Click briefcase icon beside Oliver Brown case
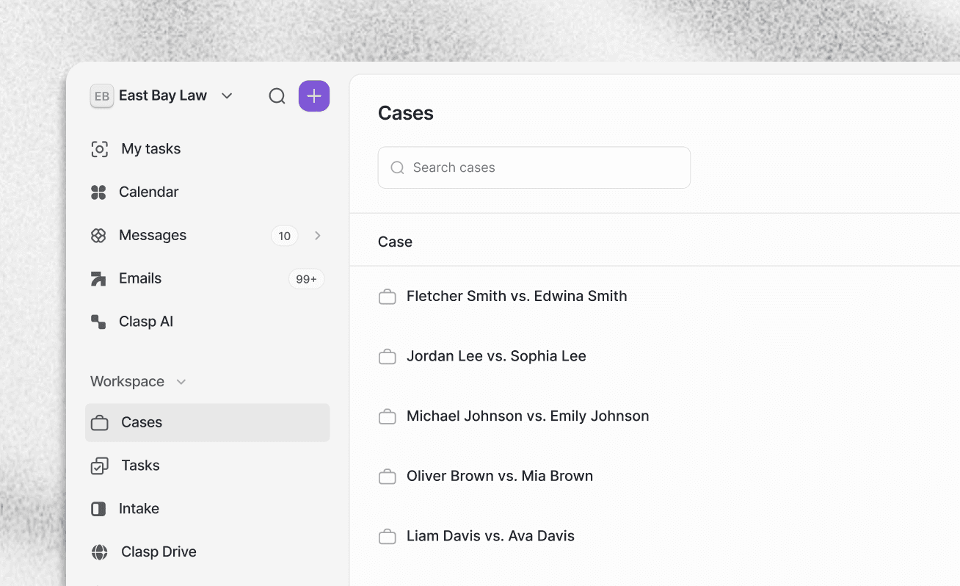The width and height of the screenshot is (960, 586). point(387,477)
